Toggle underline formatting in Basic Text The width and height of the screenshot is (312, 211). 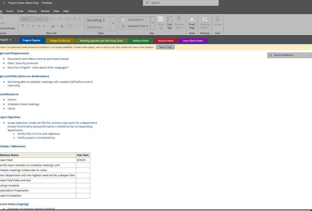pyautogui.click(x=33, y=25)
